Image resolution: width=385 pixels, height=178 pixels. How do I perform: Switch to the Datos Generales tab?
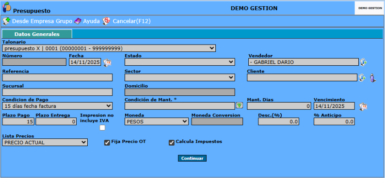pos(37,34)
